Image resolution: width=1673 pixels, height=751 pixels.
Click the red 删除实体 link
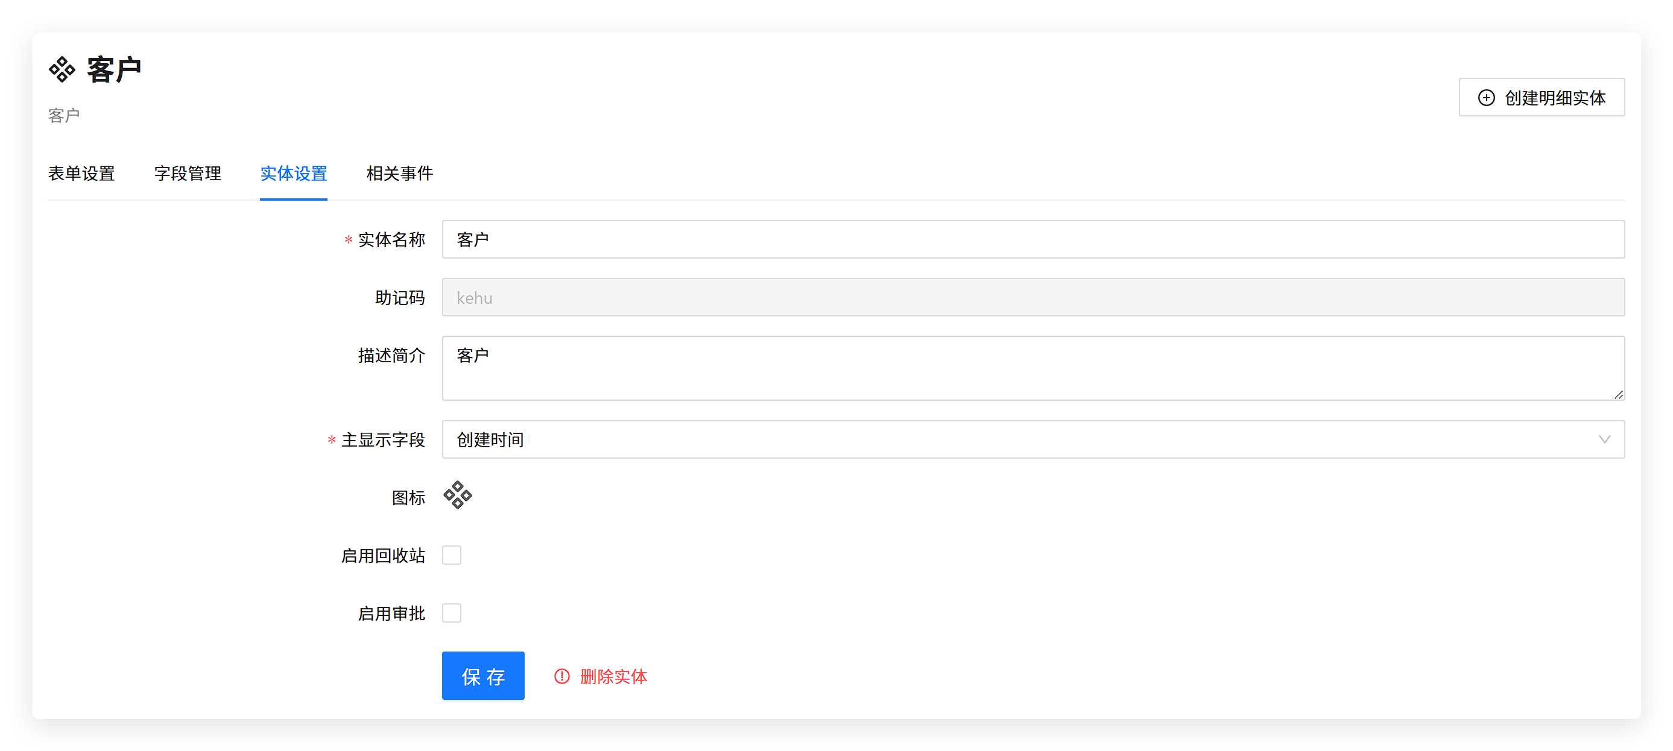coord(613,676)
